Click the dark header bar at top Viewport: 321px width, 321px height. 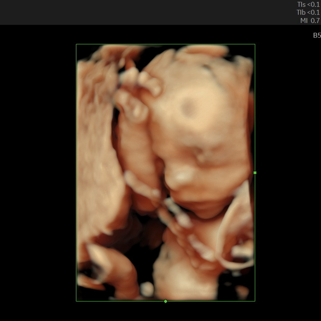click(149, 12)
